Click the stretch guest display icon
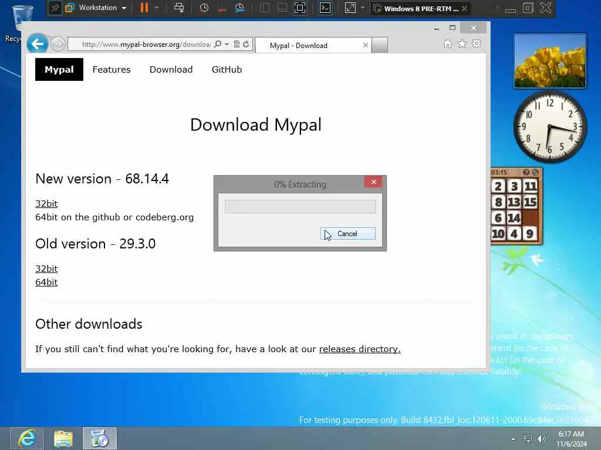Image resolution: width=601 pixels, height=450 pixels. point(350,8)
